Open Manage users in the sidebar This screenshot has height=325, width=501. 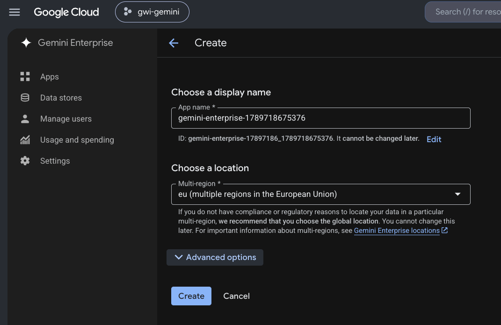[66, 119]
